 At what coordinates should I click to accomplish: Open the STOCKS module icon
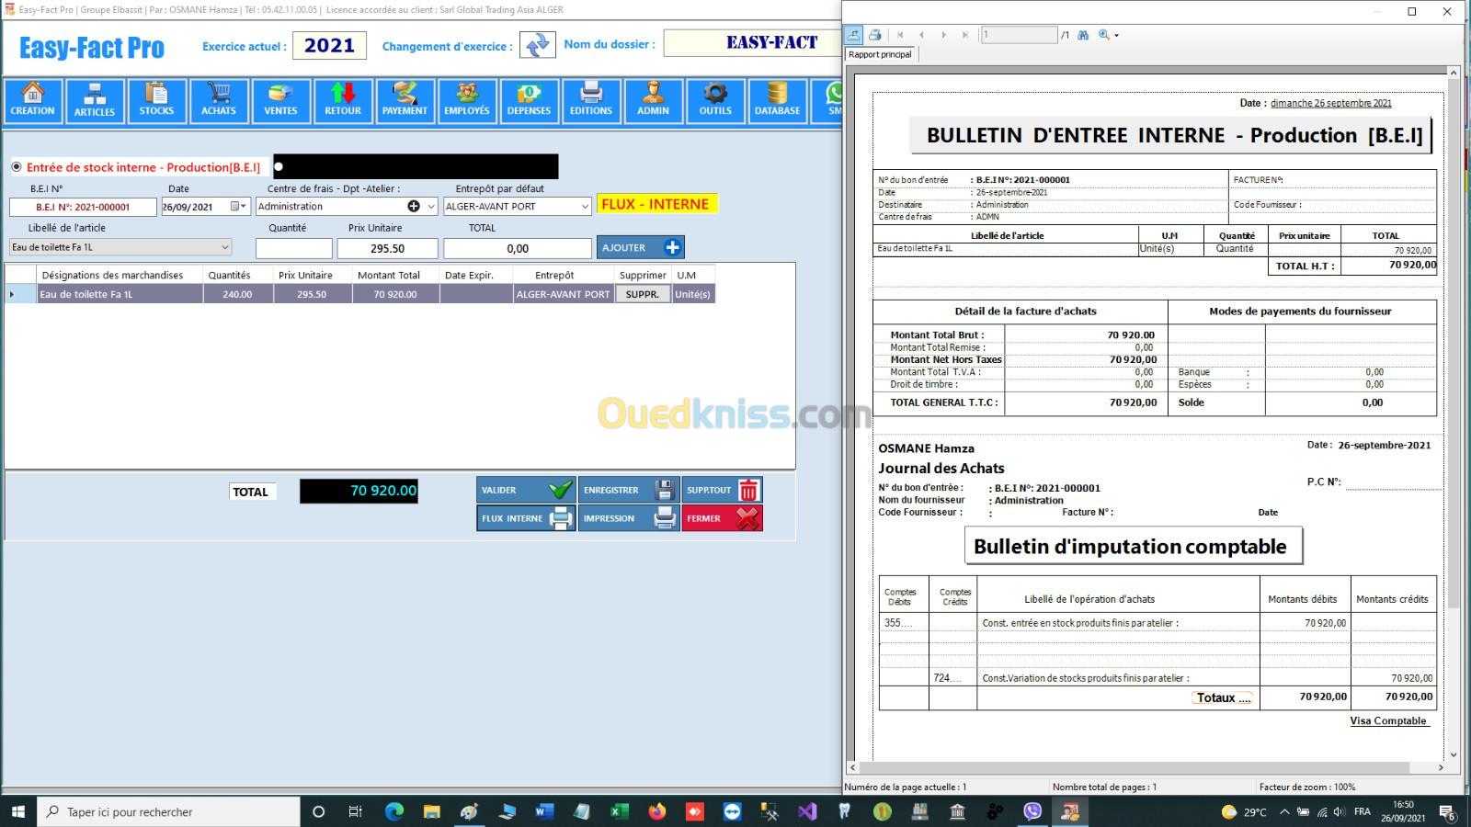coord(156,101)
